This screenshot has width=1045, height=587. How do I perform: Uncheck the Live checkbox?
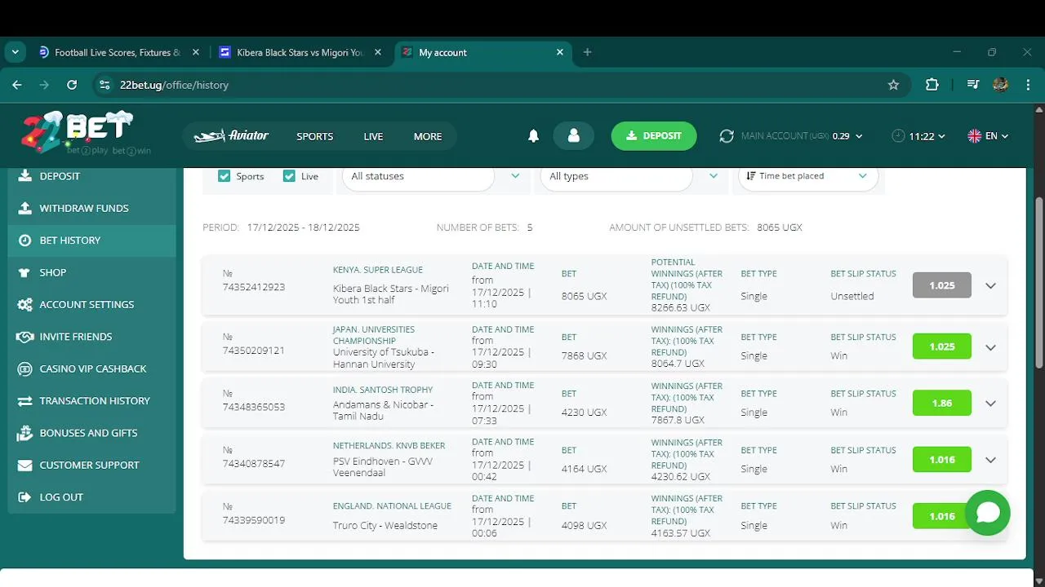coord(289,176)
